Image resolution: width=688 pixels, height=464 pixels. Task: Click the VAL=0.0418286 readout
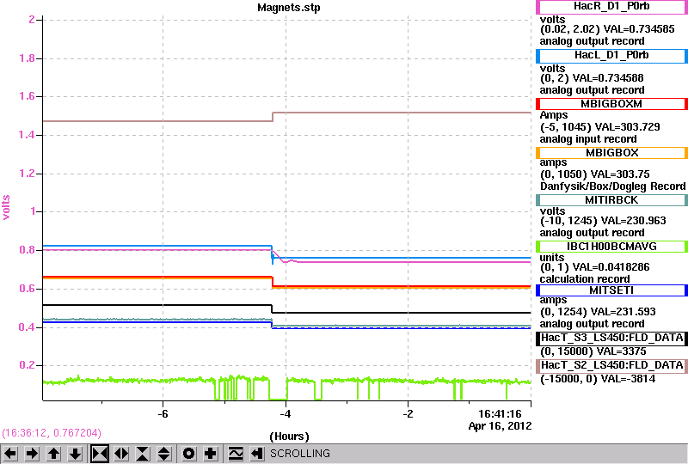(x=611, y=267)
